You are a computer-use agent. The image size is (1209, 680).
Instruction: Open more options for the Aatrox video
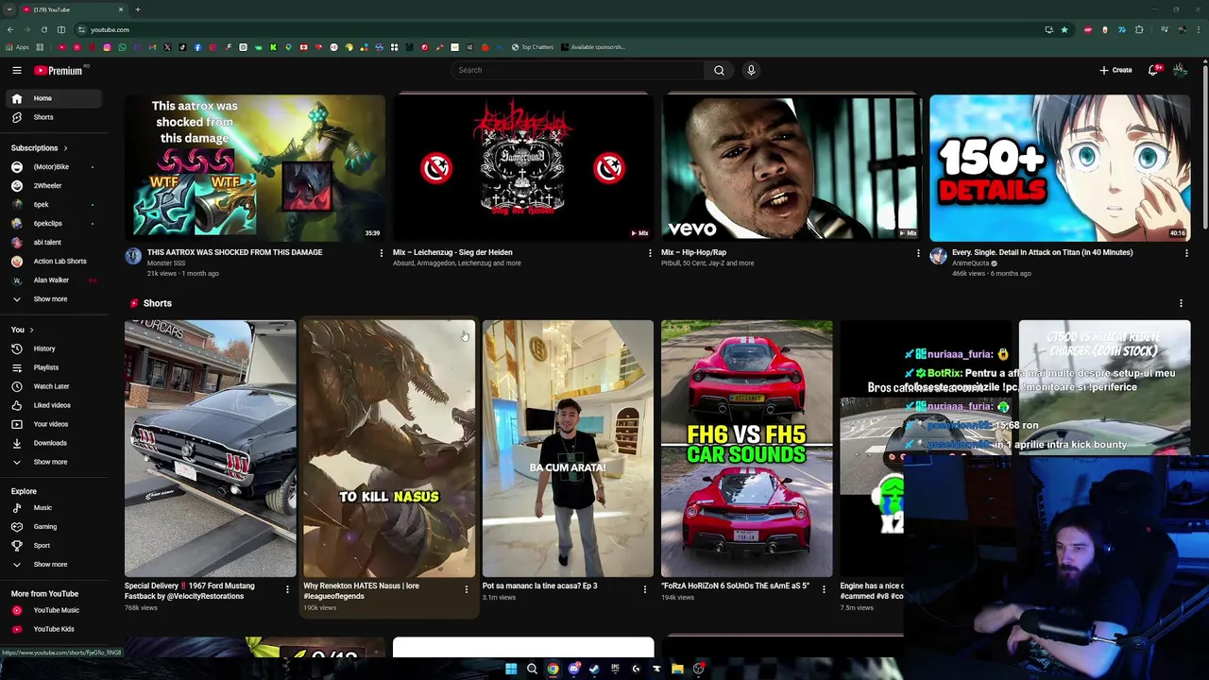pyautogui.click(x=382, y=253)
